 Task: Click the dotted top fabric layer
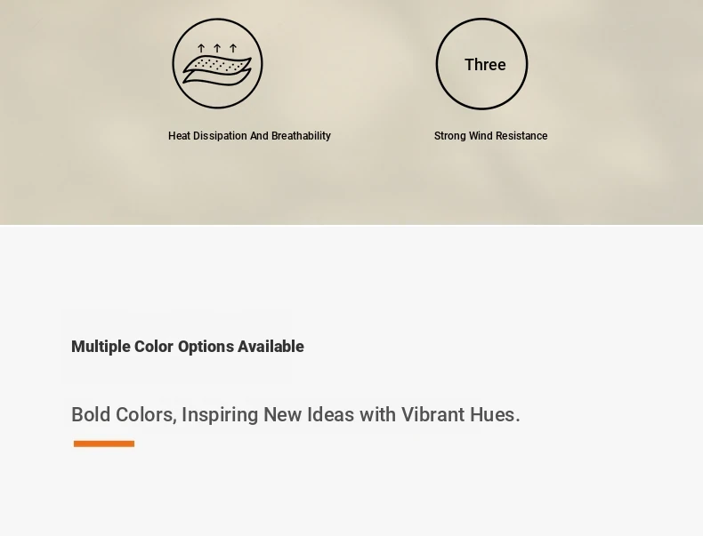coord(217,64)
